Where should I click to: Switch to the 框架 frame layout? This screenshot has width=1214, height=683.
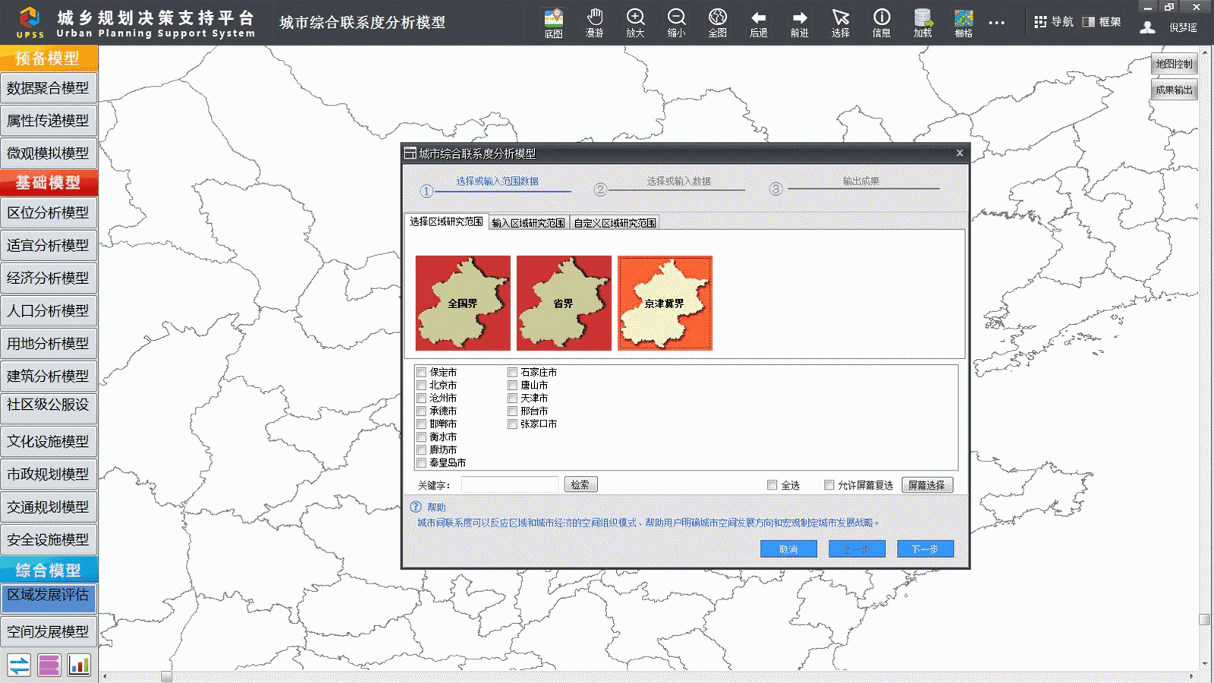1102,22
